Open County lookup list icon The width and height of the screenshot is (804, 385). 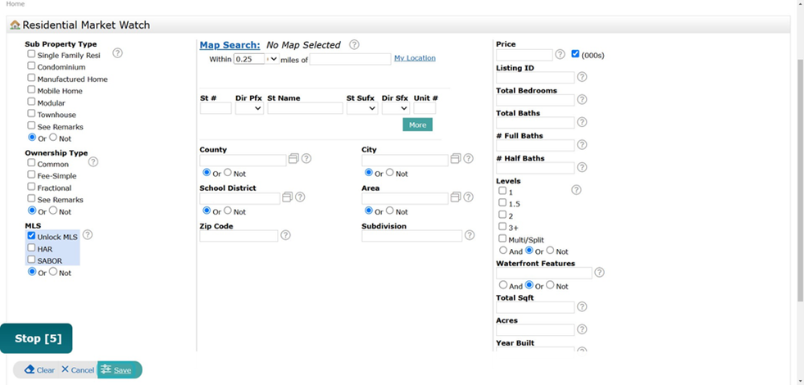click(x=293, y=158)
